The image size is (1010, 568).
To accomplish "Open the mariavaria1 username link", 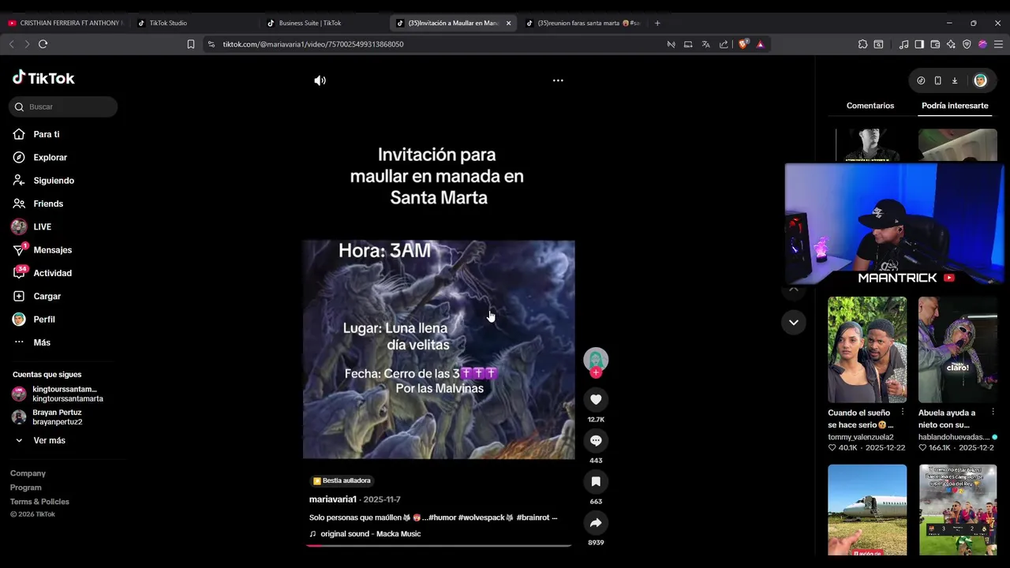I will tap(333, 499).
